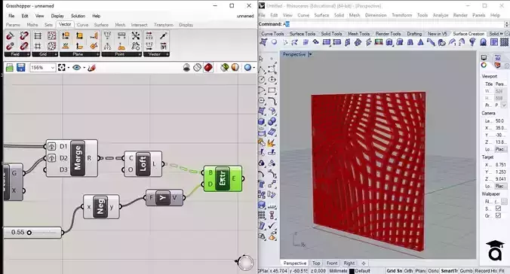The image size is (510, 274).
Task: Toggle the Grasshopper canvas preview eye icon
Action: 77,68
